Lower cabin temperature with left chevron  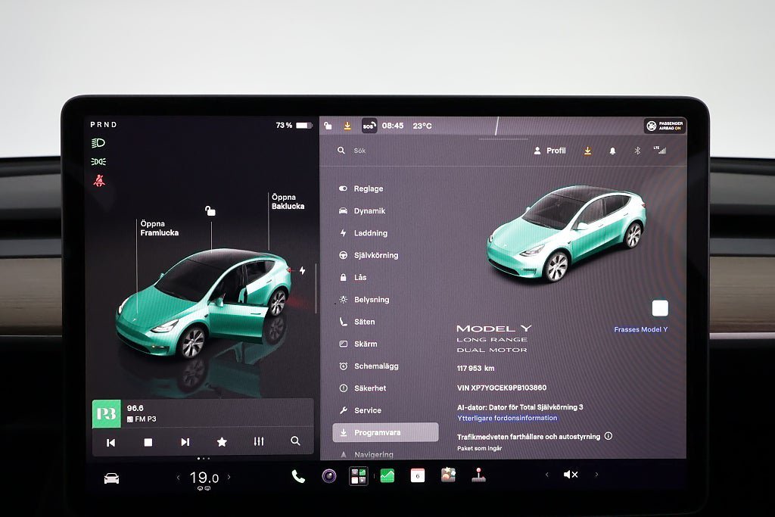[178, 478]
